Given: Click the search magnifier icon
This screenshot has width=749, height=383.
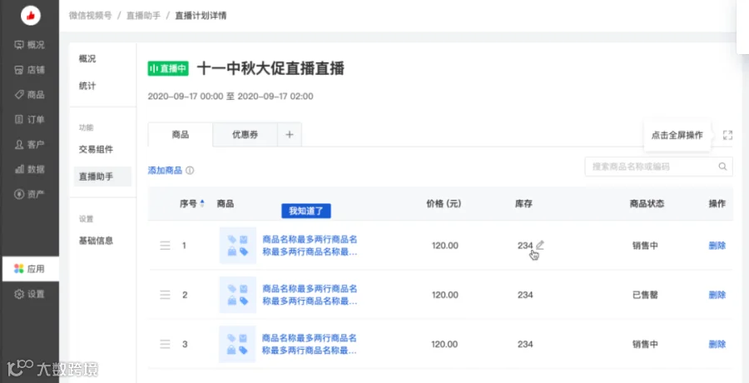Looking at the screenshot, I should [x=722, y=167].
